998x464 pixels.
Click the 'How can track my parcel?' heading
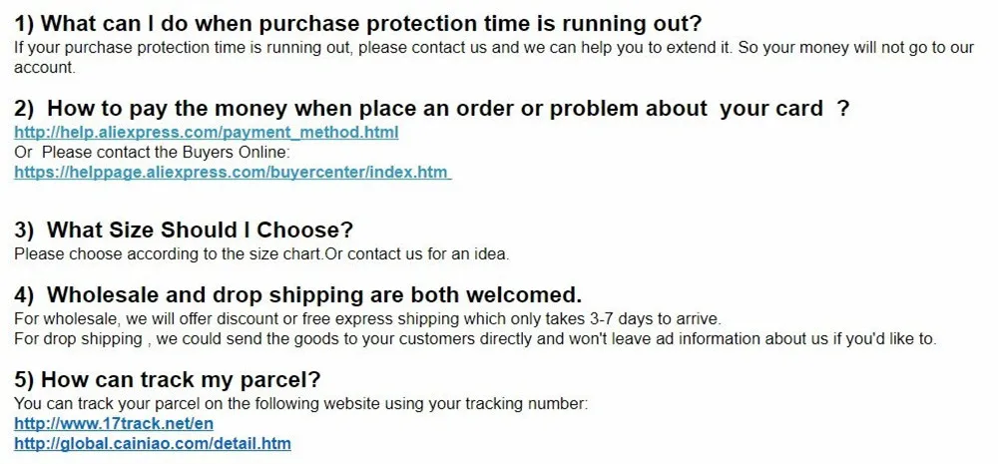[x=168, y=380]
